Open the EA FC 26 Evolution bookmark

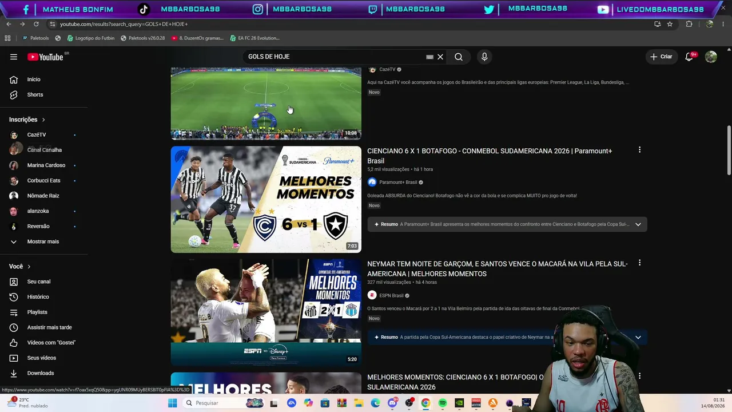(x=255, y=38)
